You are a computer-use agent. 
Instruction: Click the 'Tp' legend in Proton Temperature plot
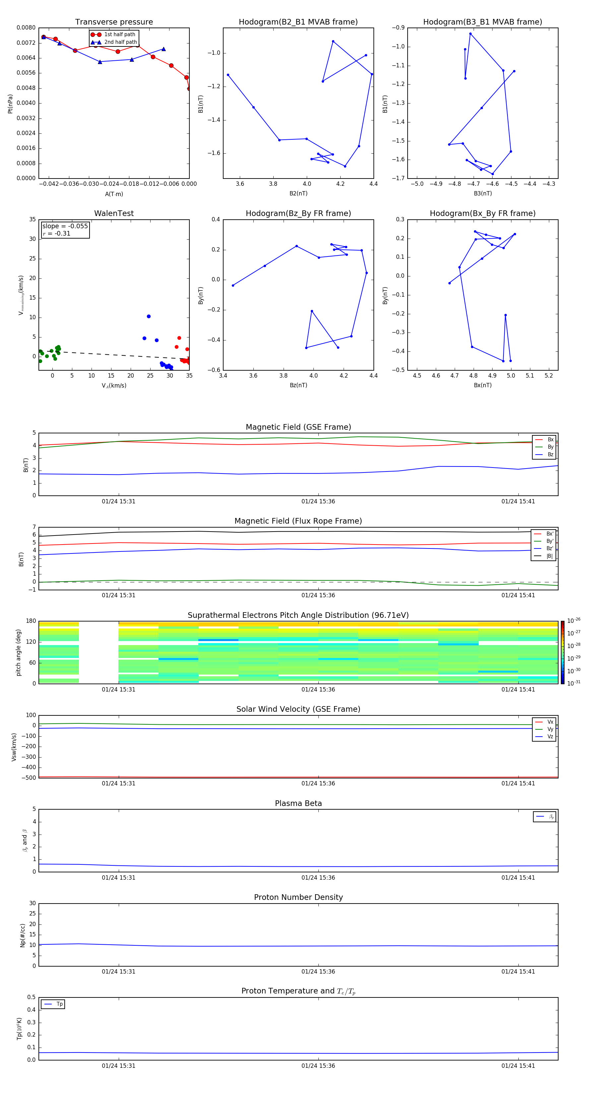click(53, 1004)
